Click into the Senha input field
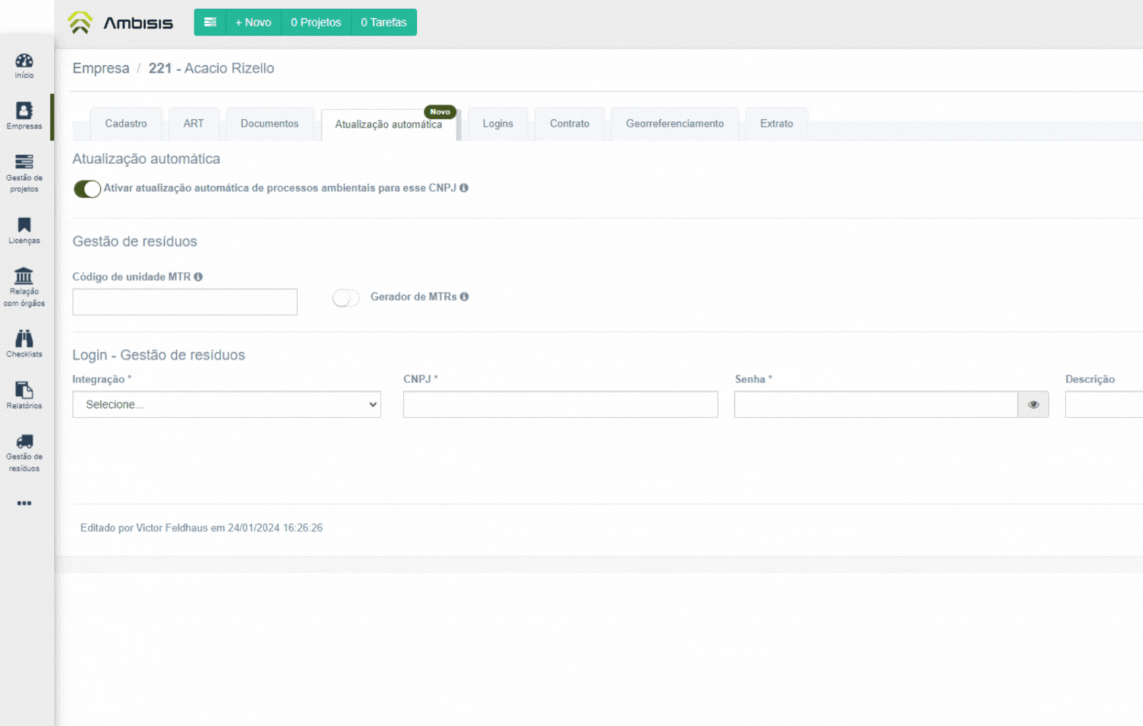The width and height of the screenshot is (1143, 726). click(876, 405)
